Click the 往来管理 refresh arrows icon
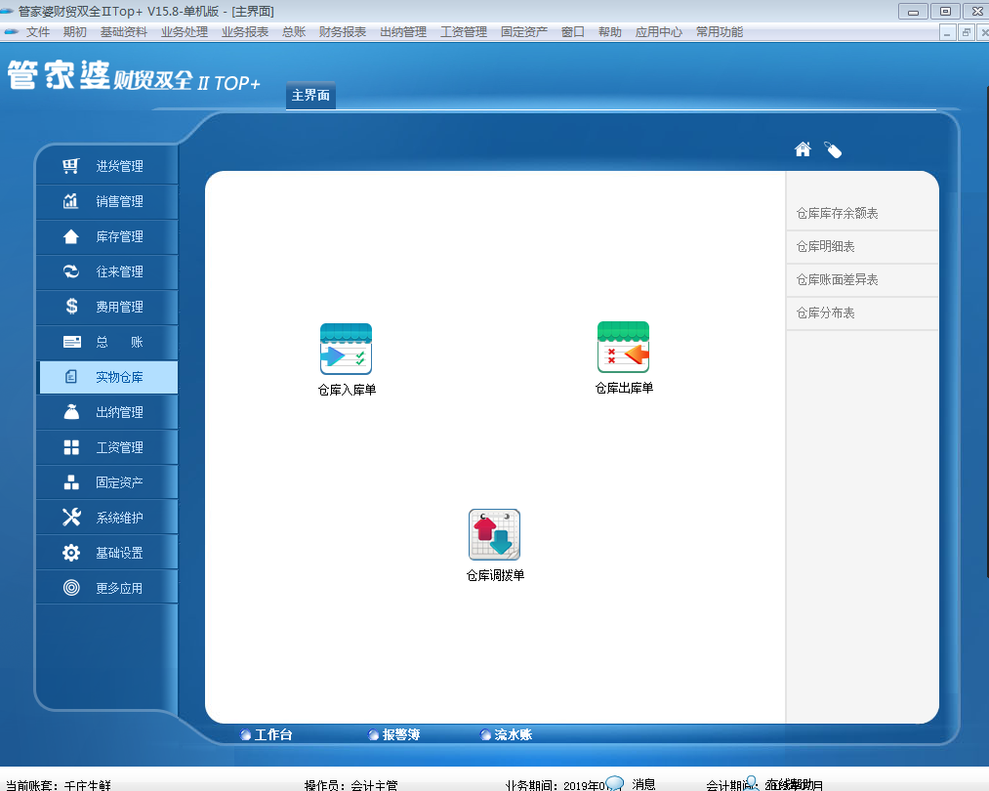This screenshot has width=989, height=791. click(70, 271)
